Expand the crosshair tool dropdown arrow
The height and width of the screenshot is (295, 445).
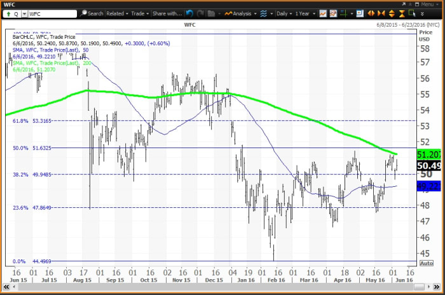coord(352,13)
